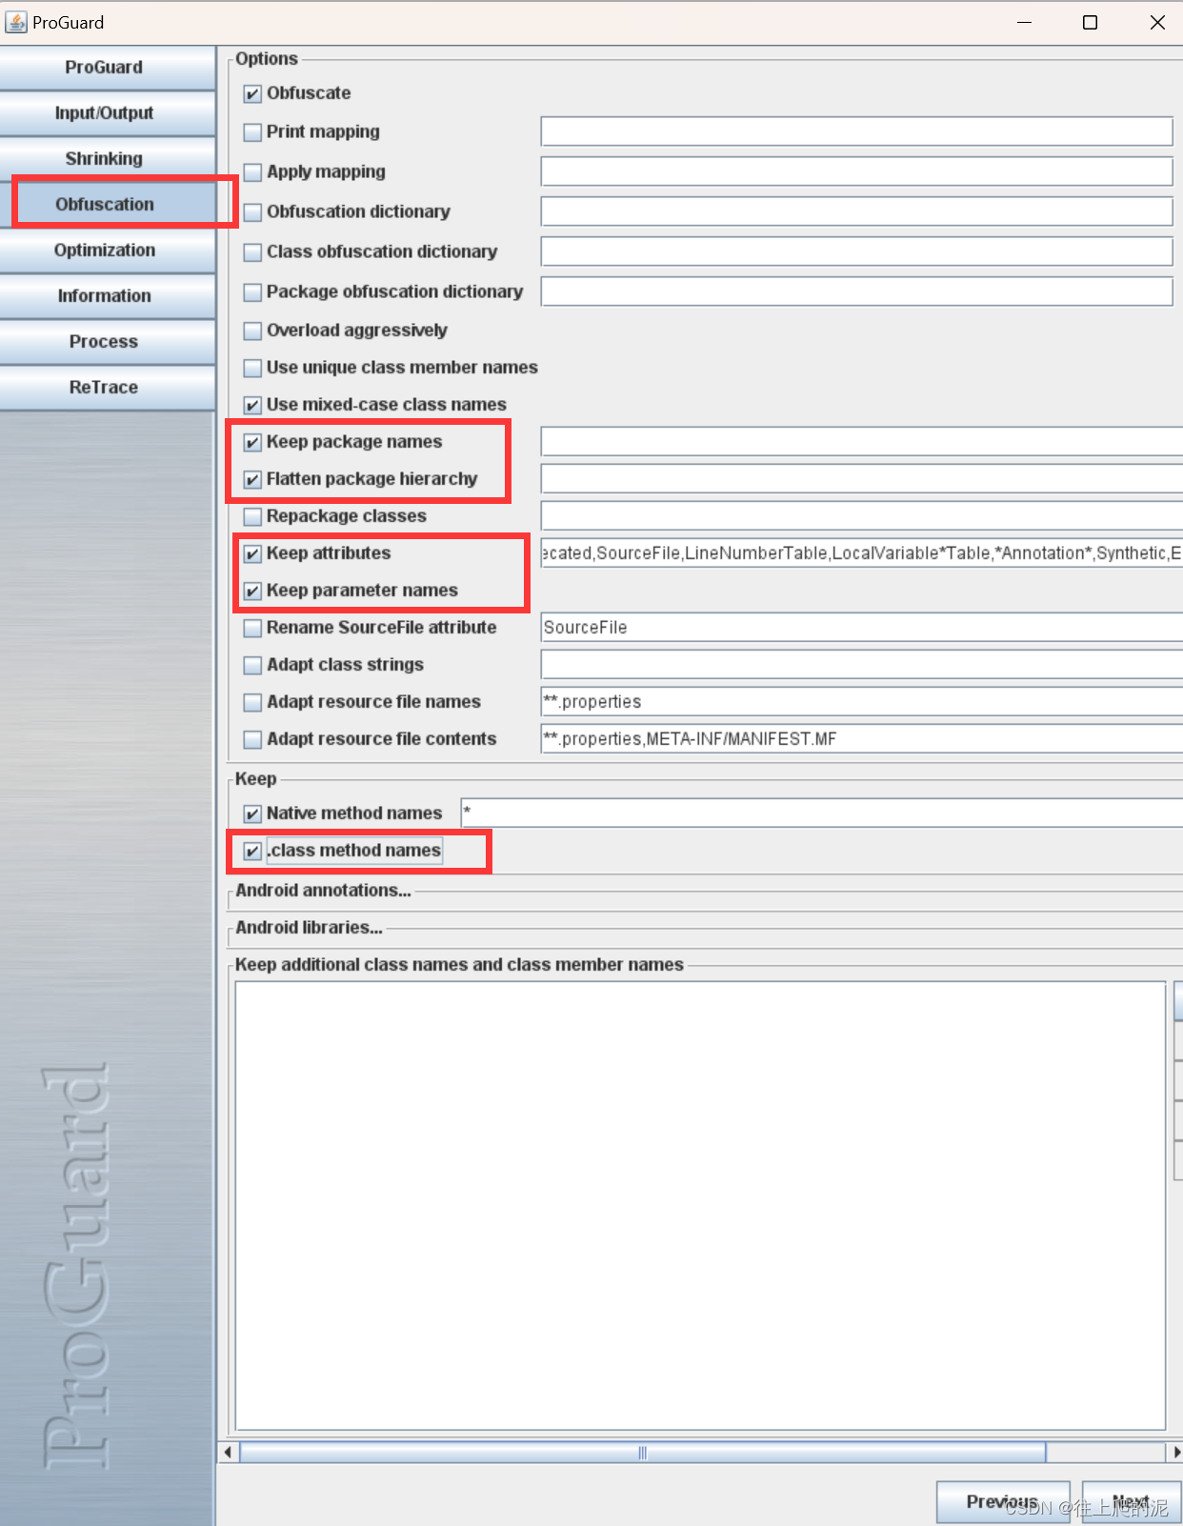
Task: Click the Keep attributes value field
Action: (862, 552)
